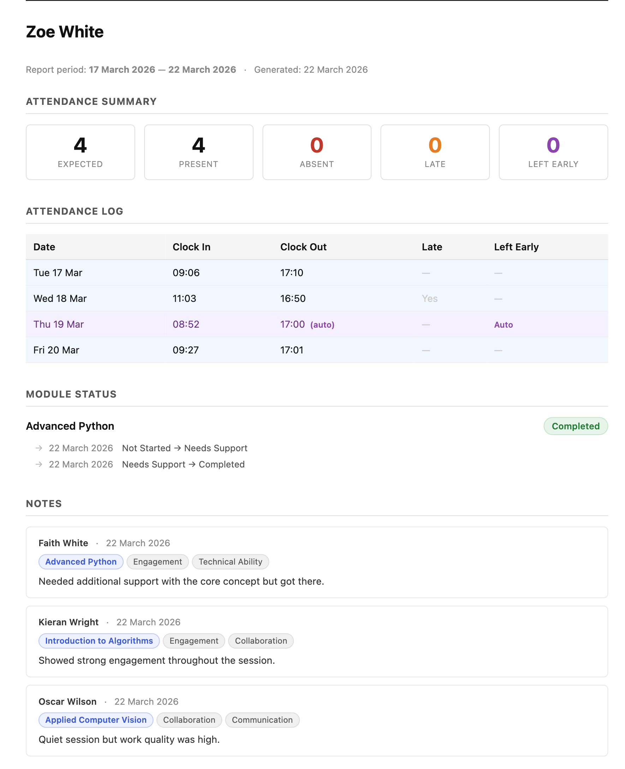The height and width of the screenshot is (769, 625).
Task: Select the PRESENT summary card
Action: click(x=198, y=152)
